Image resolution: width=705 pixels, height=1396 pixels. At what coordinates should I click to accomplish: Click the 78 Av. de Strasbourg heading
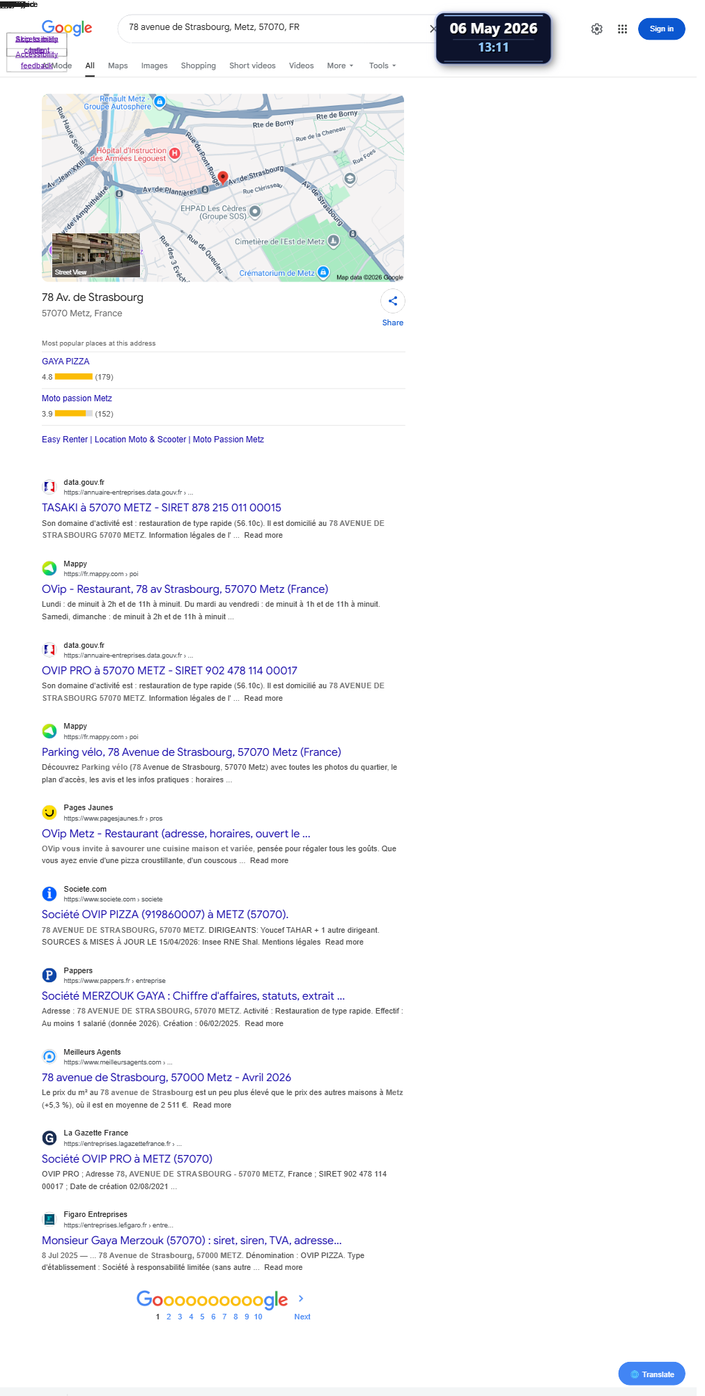click(93, 297)
